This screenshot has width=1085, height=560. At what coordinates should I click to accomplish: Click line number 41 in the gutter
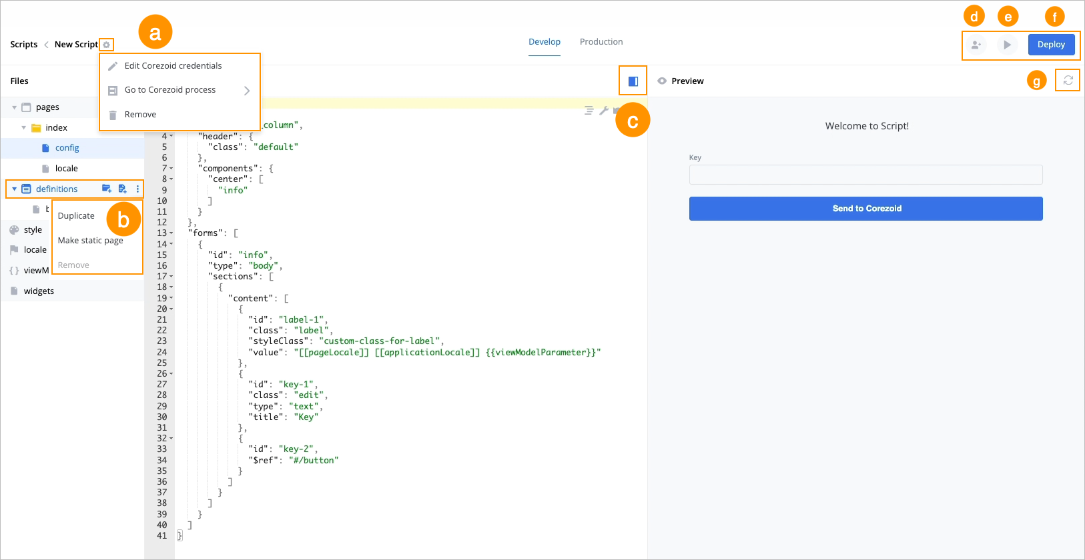(x=162, y=535)
